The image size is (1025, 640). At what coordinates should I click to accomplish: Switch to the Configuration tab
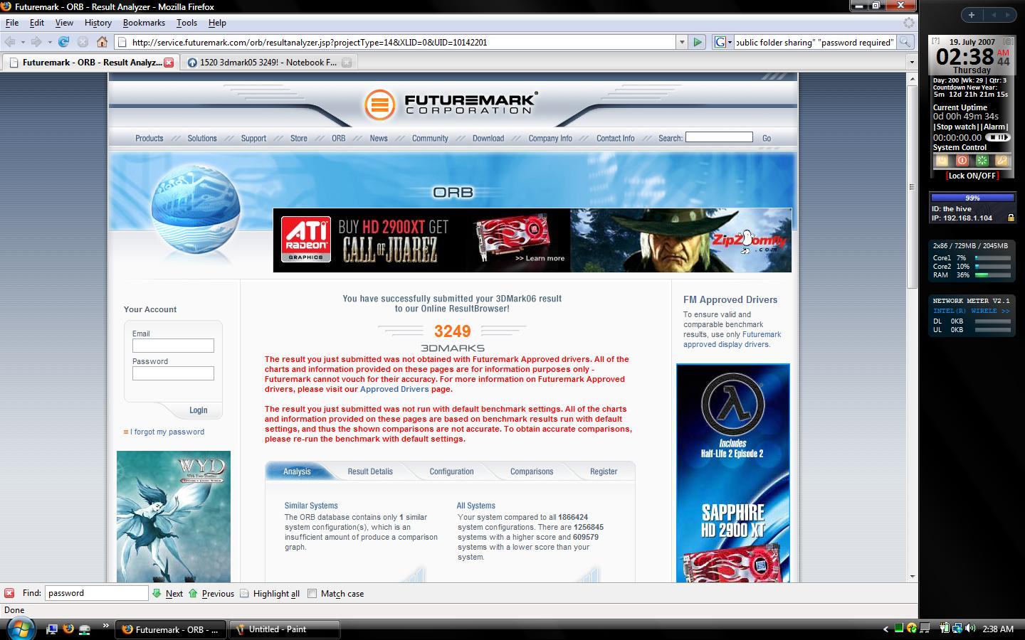tap(451, 471)
